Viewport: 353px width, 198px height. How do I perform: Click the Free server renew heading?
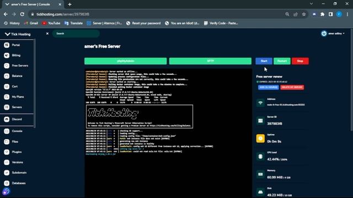pyautogui.click(x=269, y=76)
